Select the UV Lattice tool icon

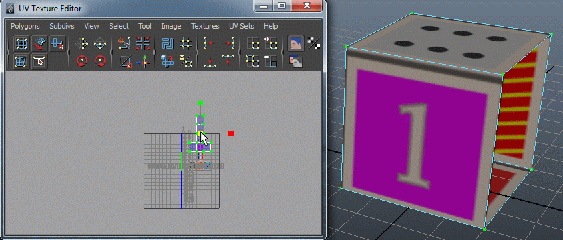[x=21, y=43]
